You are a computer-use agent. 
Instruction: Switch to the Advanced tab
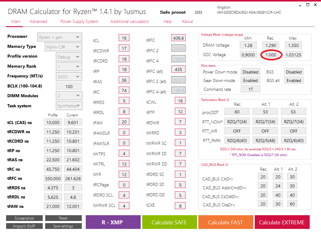pyautogui.click(x=38, y=21)
